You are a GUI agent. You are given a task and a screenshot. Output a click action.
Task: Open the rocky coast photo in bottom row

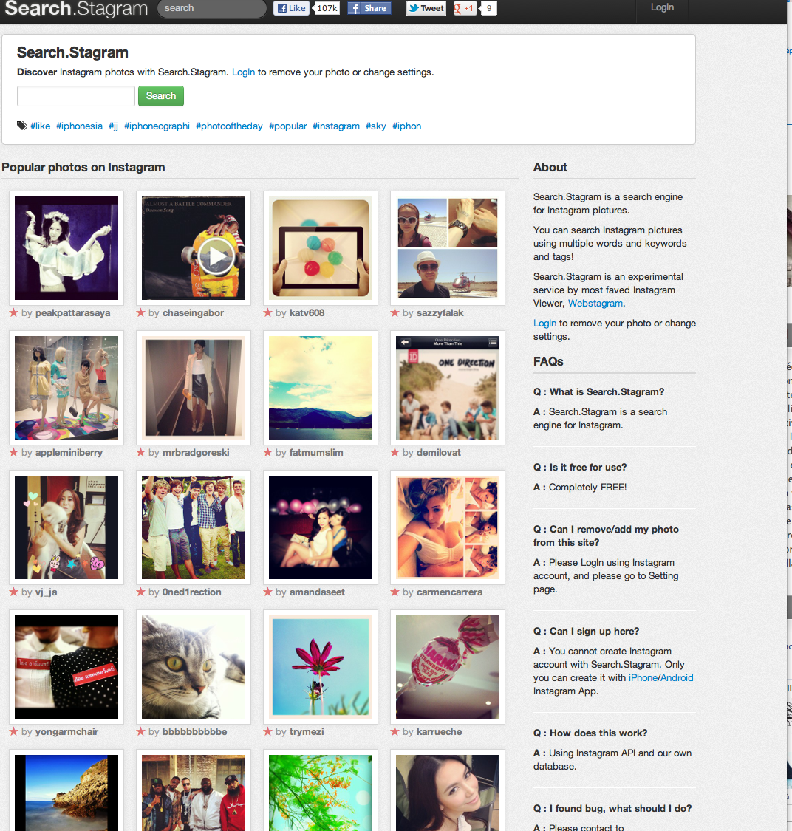[66, 793]
